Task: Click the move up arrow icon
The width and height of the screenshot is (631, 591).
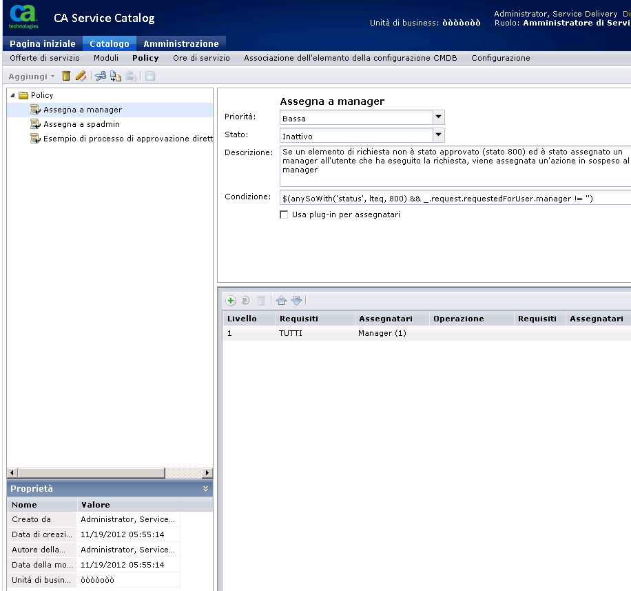Action: click(281, 301)
